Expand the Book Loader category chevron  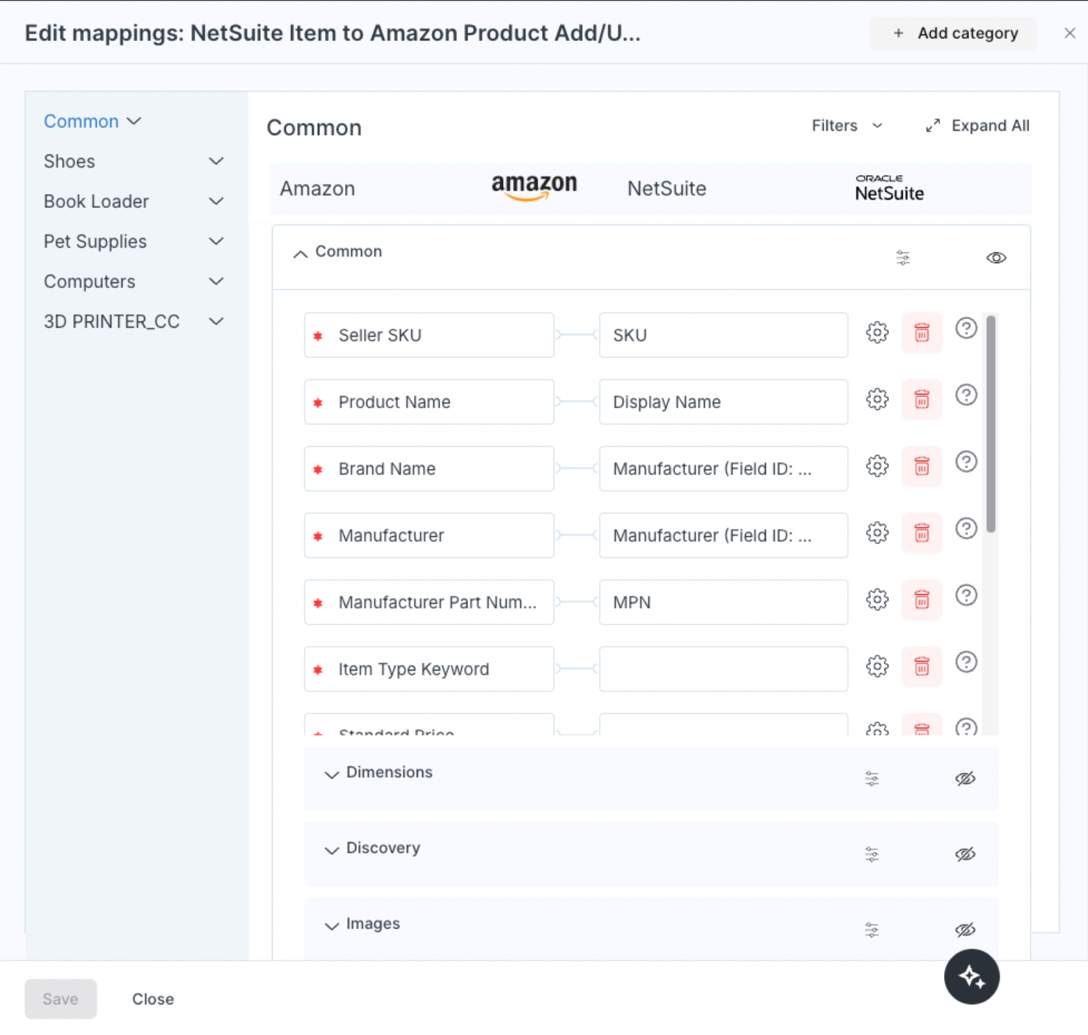point(216,202)
